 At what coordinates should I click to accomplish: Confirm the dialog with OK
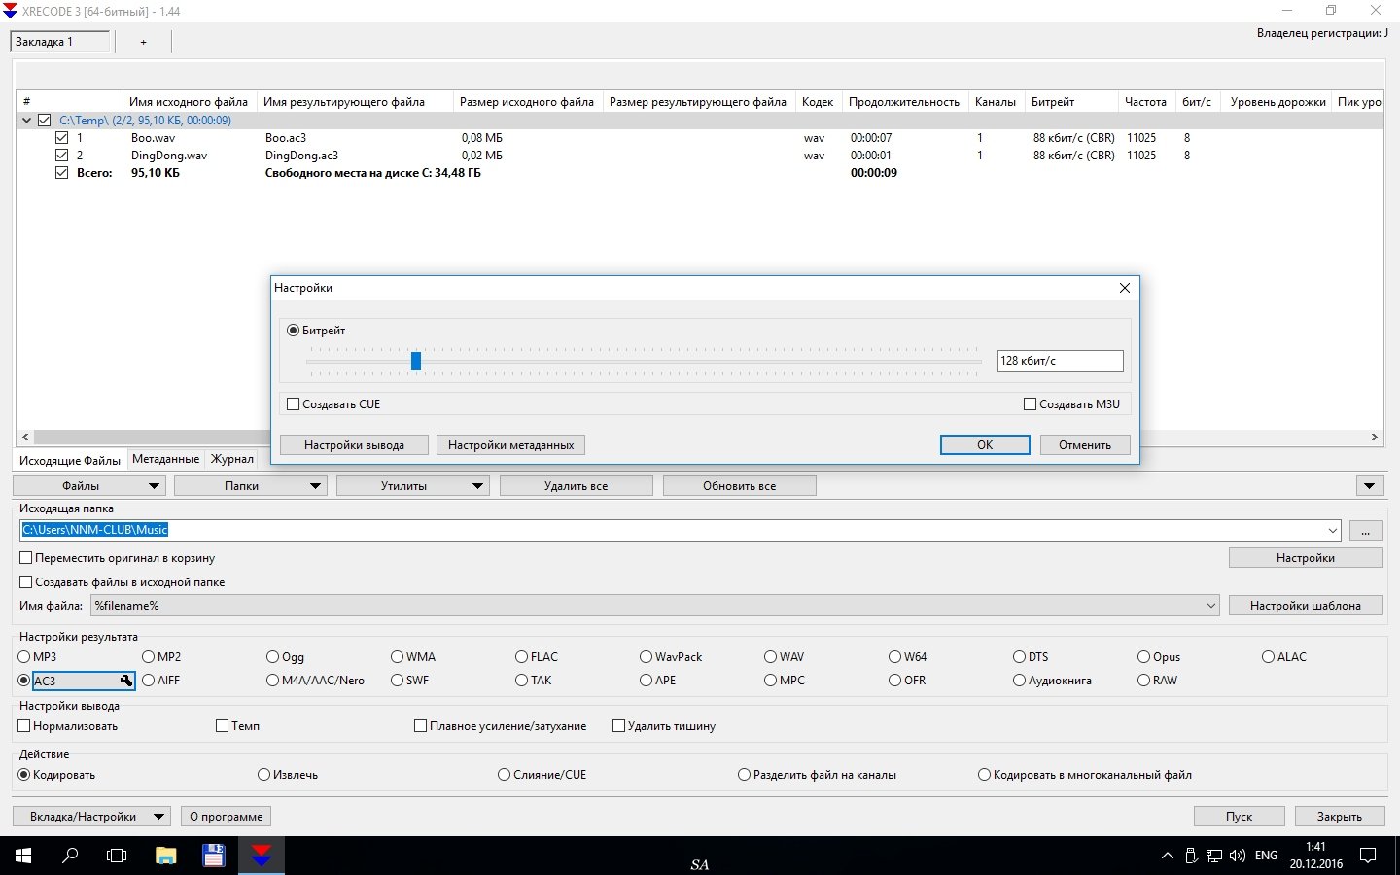click(x=984, y=444)
